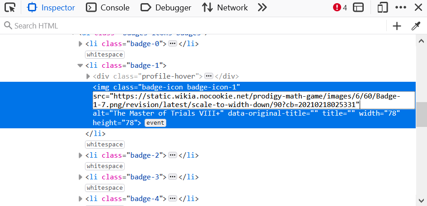427x206 pixels.
Task: Click the data-original-title attribute
Action: (273, 113)
